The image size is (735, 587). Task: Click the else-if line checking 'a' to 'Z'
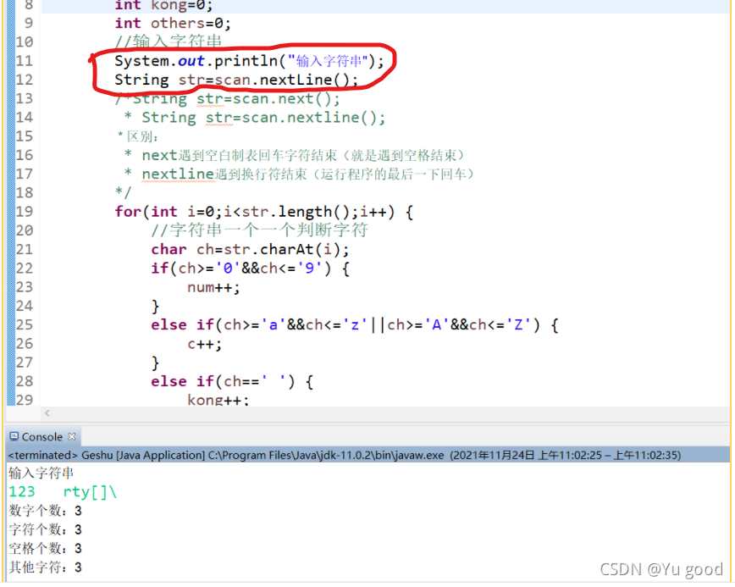point(355,325)
